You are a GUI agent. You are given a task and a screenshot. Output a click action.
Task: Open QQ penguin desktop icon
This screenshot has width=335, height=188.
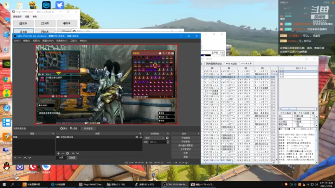coord(7,166)
